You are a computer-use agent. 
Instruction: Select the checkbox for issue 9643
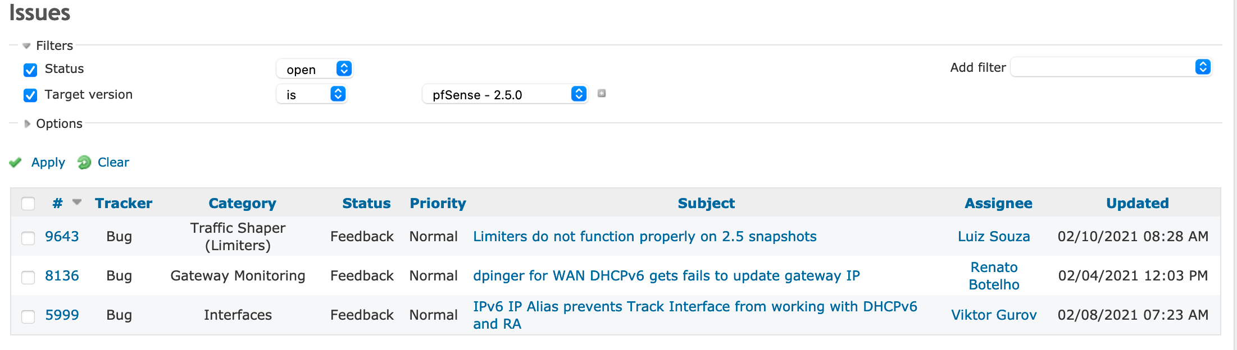(28, 238)
